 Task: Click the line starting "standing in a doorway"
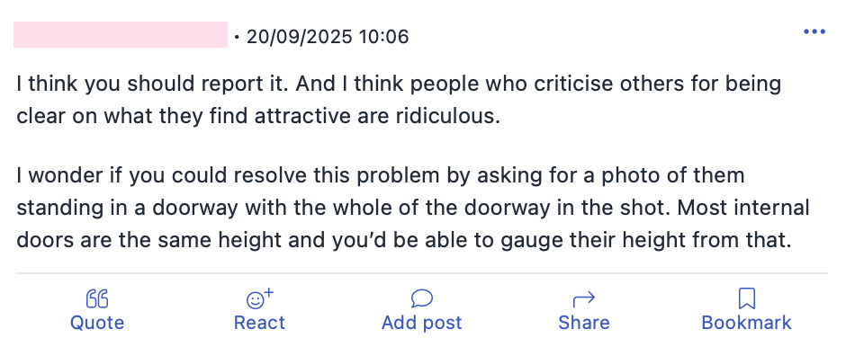click(413, 208)
